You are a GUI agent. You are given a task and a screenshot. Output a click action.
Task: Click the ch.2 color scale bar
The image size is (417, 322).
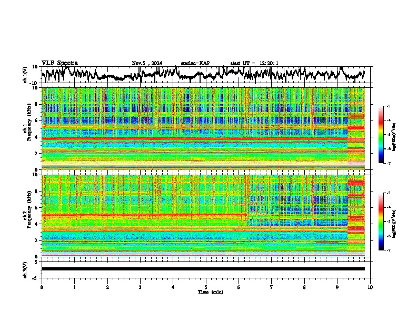click(x=381, y=222)
